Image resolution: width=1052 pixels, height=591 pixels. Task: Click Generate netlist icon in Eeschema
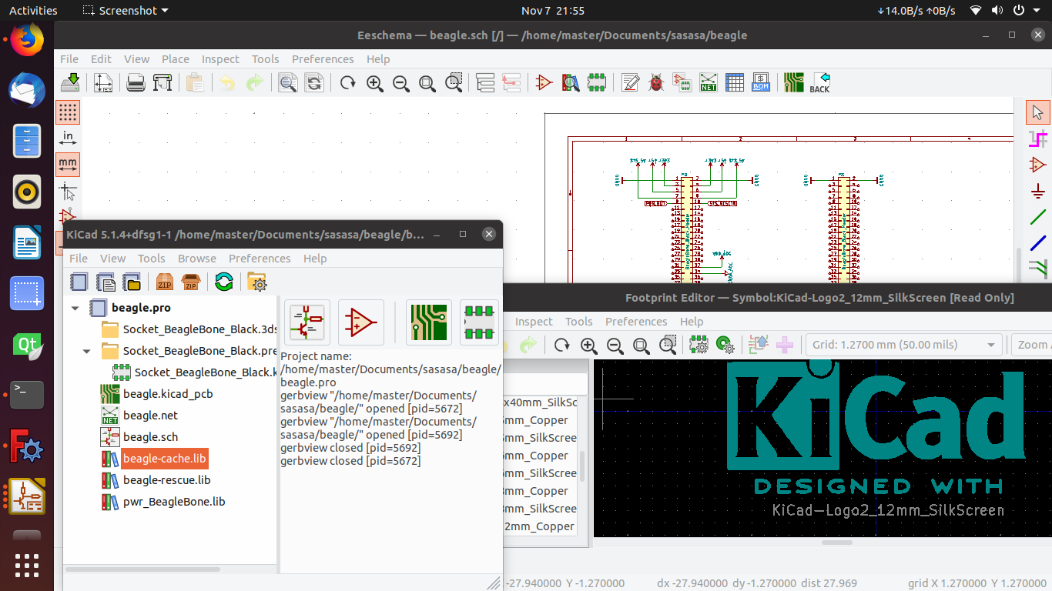pyautogui.click(x=709, y=82)
